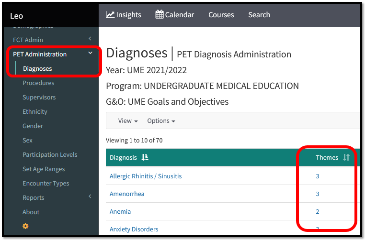Click the Insights chart icon
The width and height of the screenshot is (365, 240).
click(110, 15)
